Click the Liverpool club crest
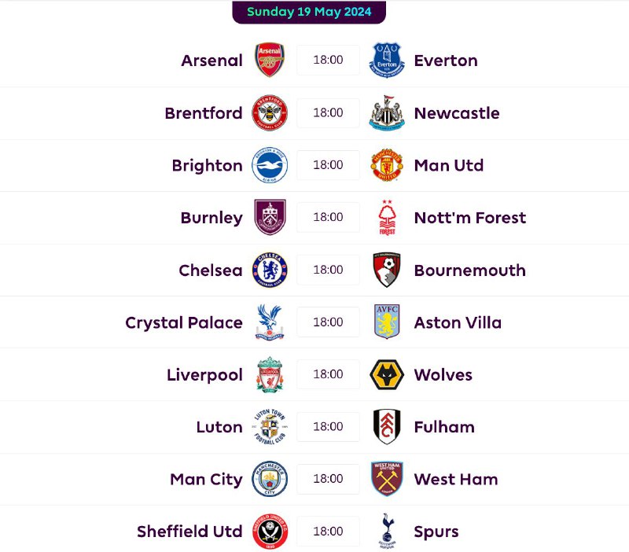This screenshot has height=552, width=629. pyautogui.click(x=270, y=374)
